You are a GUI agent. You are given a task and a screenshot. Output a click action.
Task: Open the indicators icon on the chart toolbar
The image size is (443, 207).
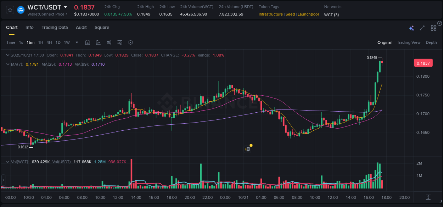(110, 42)
